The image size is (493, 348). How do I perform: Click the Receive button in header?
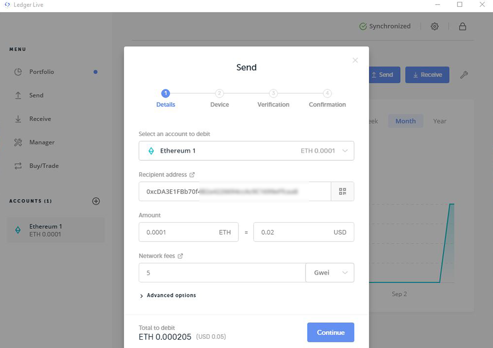(427, 75)
